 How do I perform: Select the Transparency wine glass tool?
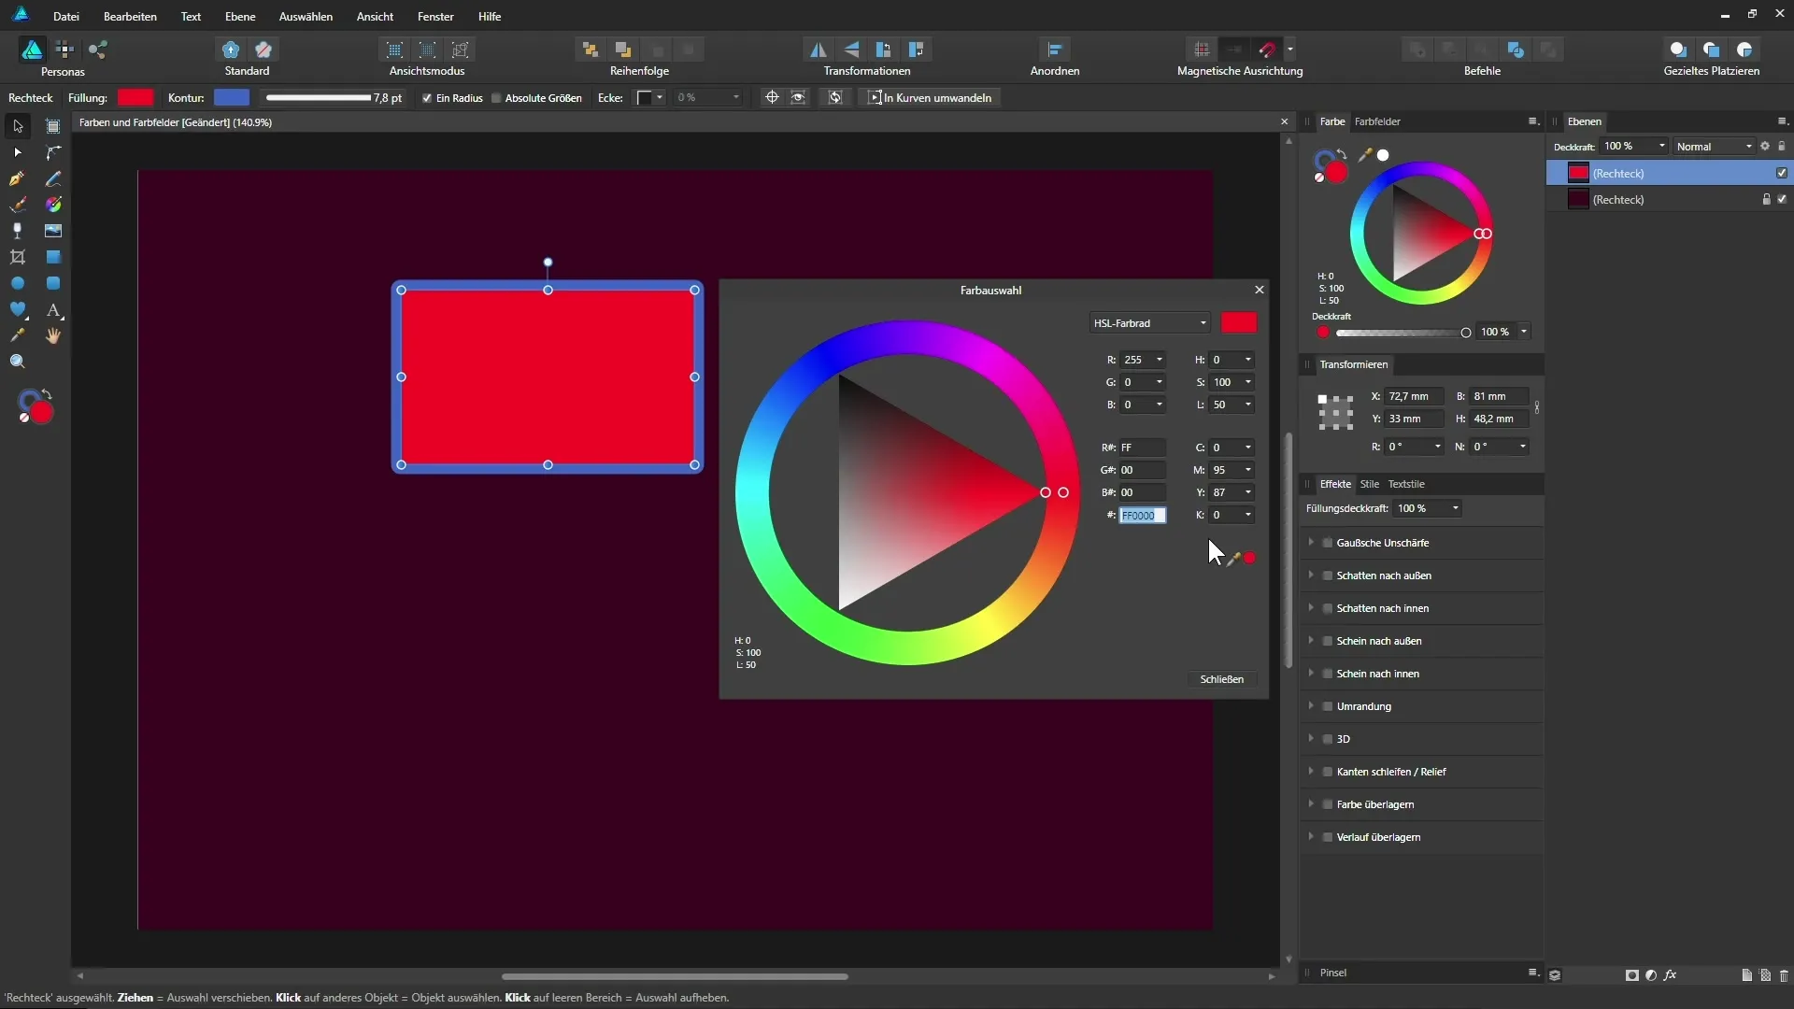18,231
